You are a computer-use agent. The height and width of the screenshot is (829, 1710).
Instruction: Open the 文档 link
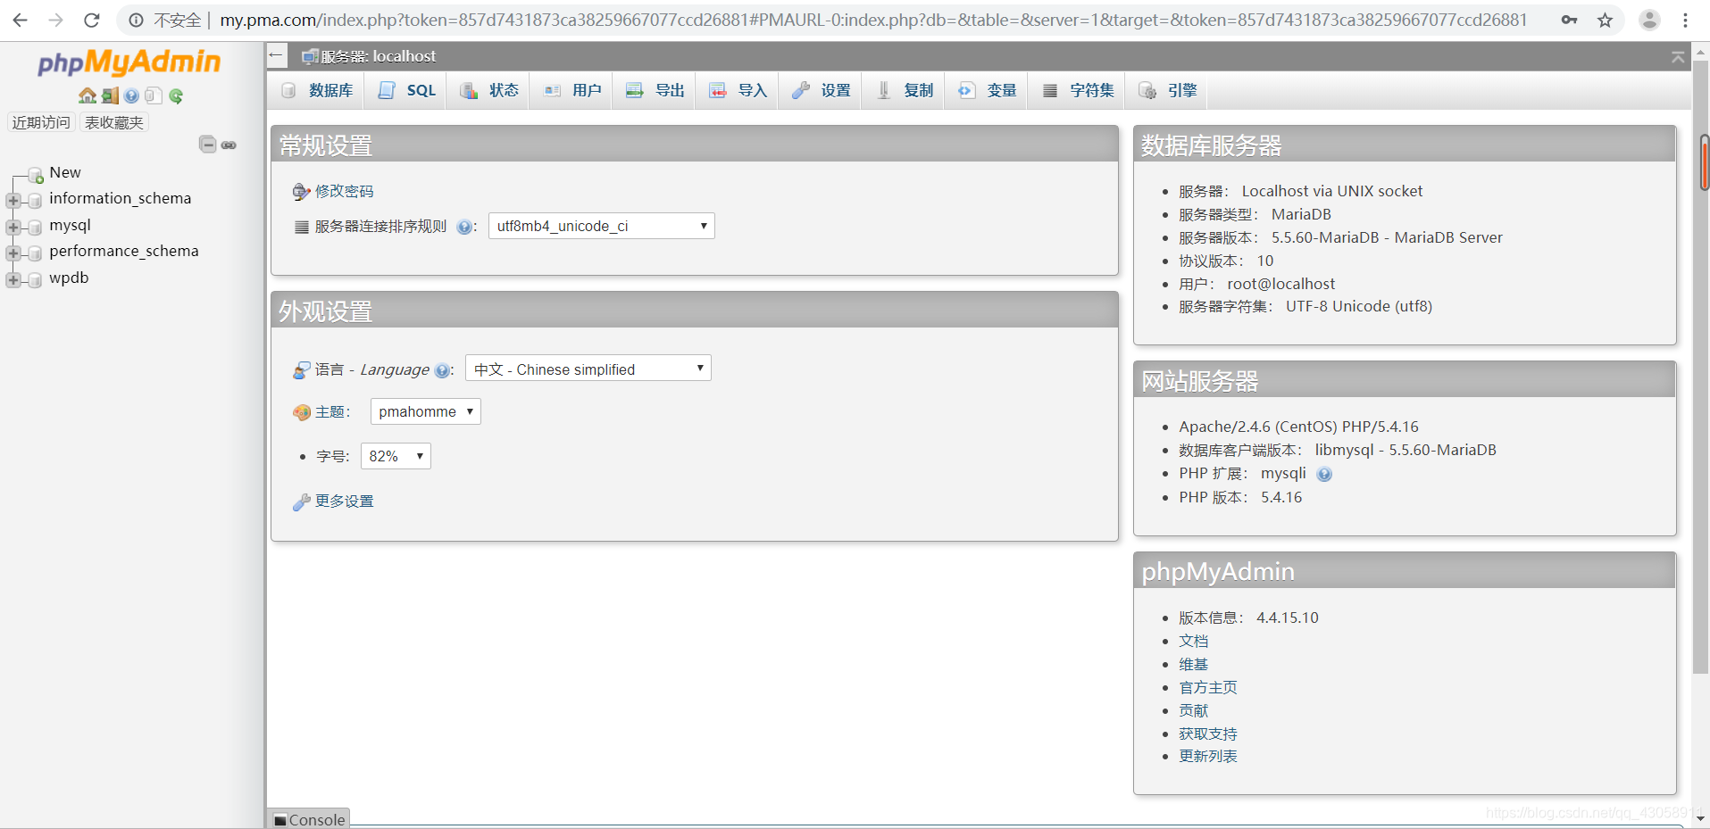(1193, 641)
